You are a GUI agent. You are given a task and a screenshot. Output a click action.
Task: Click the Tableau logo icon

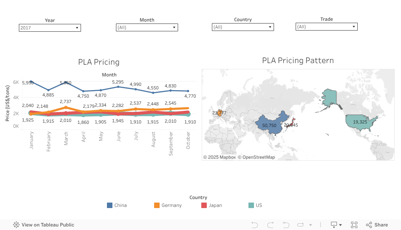point(16,225)
